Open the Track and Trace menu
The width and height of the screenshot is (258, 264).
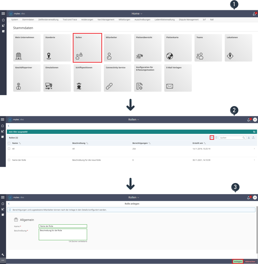point(70,20)
